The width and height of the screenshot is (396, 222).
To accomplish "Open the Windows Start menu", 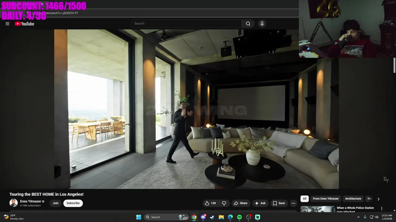I will [139, 217].
